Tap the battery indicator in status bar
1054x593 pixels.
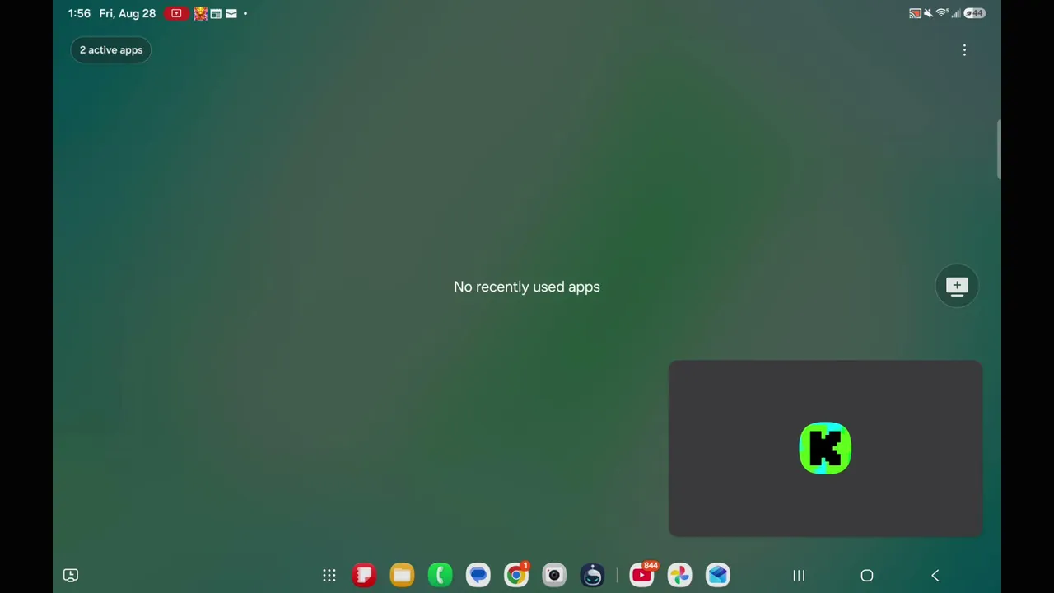point(975,13)
